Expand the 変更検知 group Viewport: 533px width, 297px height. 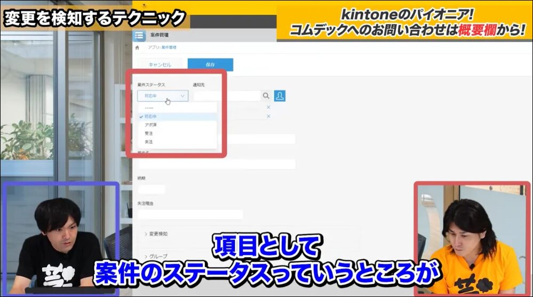coord(158,234)
